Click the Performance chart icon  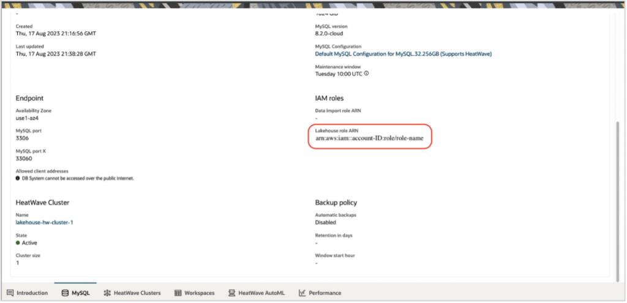(x=302, y=293)
